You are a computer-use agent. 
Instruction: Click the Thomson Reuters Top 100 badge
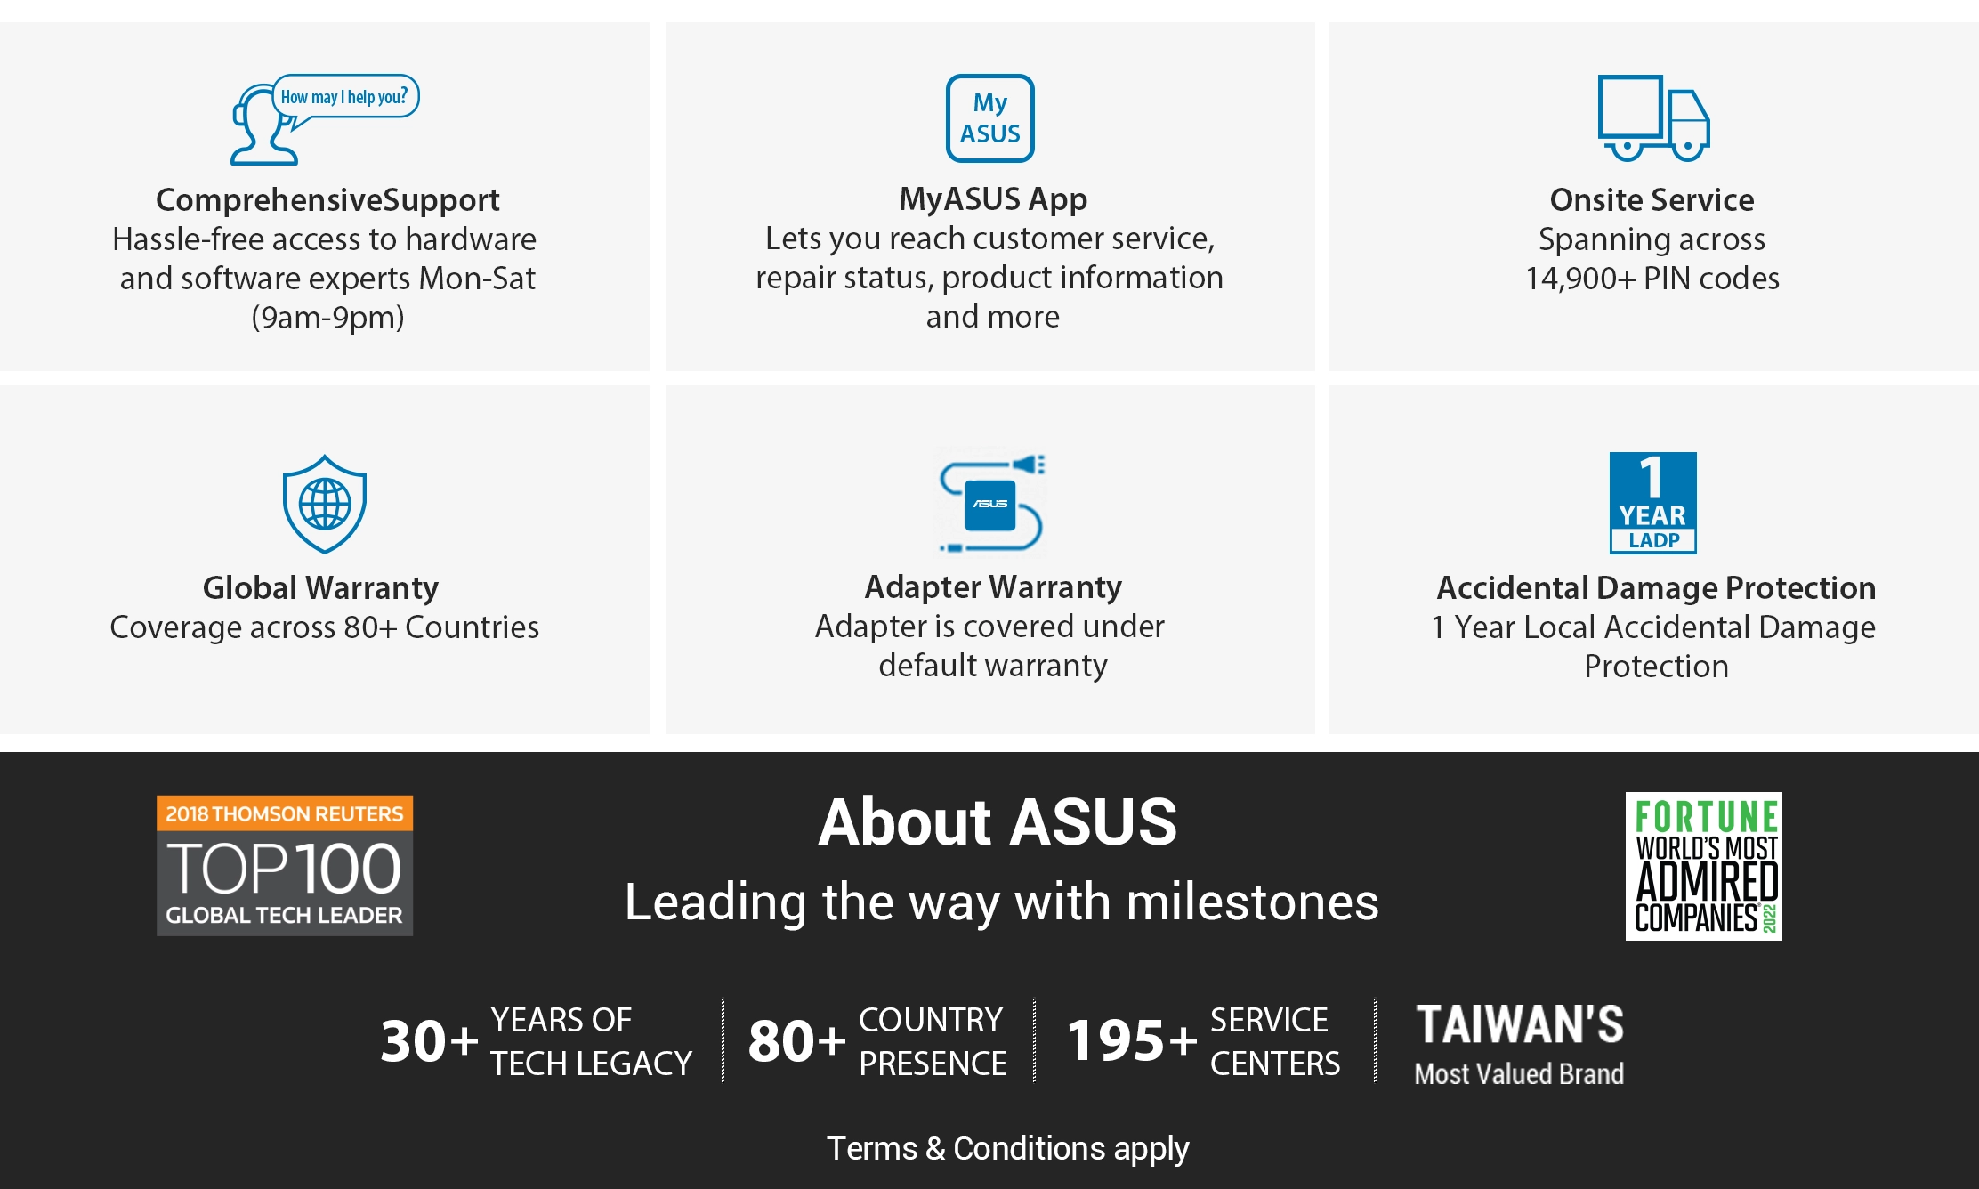coord(285,865)
